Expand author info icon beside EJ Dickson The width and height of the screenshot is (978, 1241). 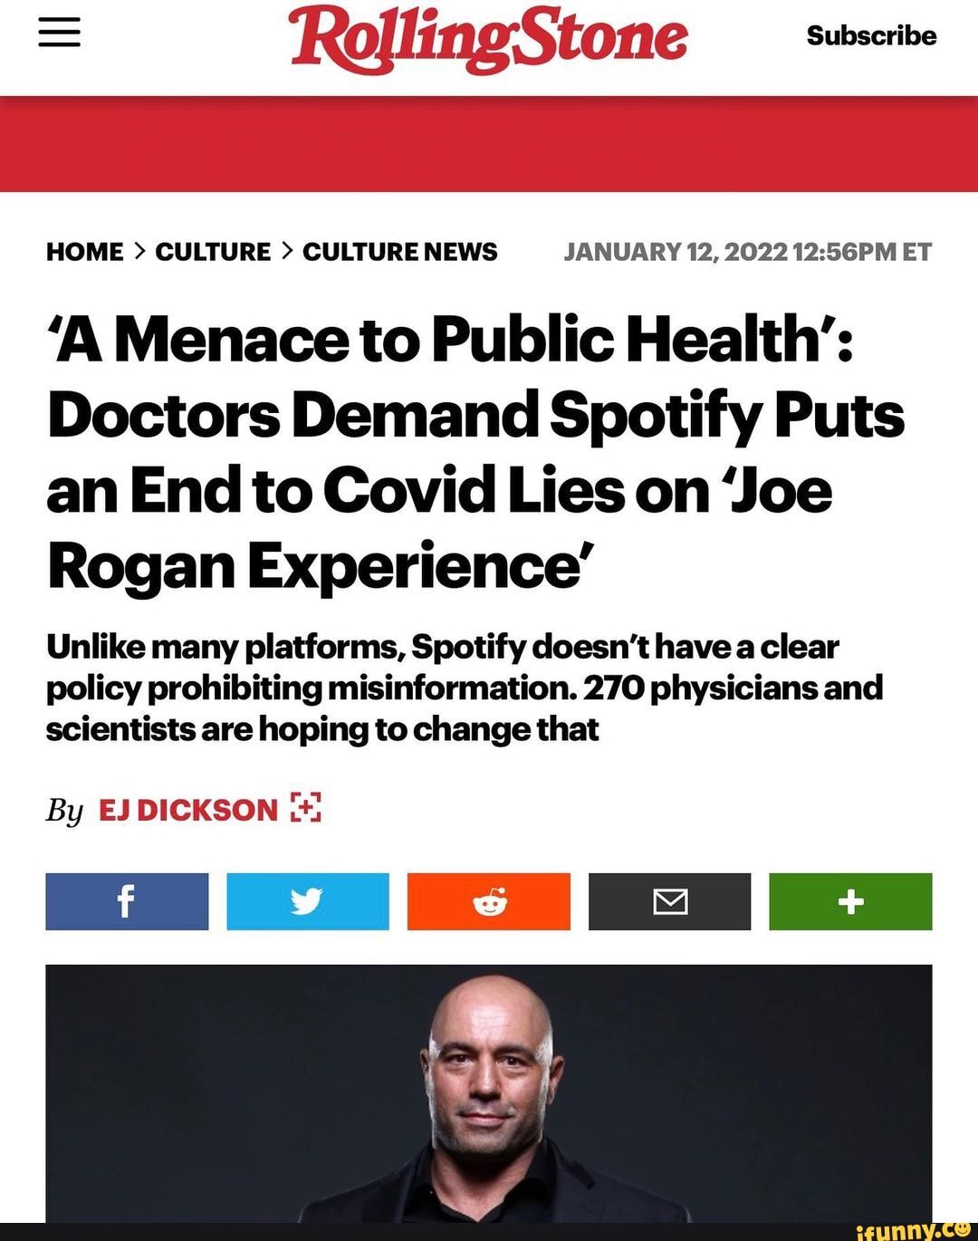pyautogui.click(x=306, y=808)
